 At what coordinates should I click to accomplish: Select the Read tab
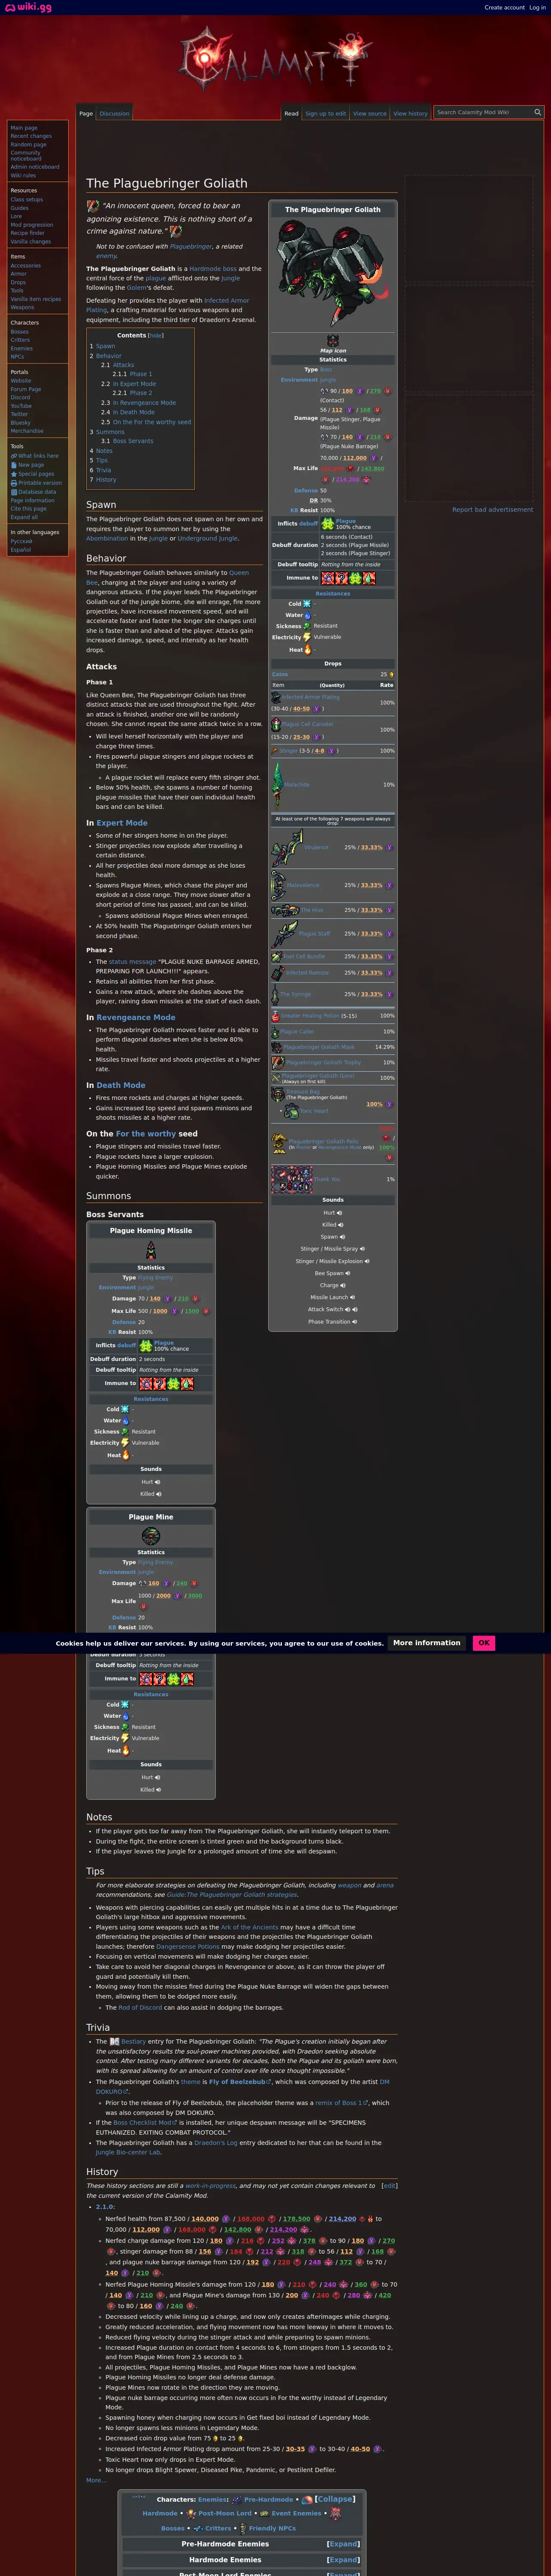pos(291,114)
